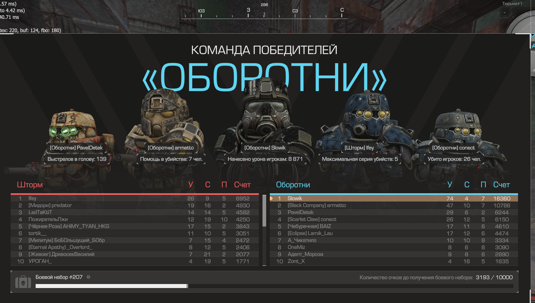
Task: Click 'Помощь в убийстве: 7 чел.' stat
Action: pos(171,159)
